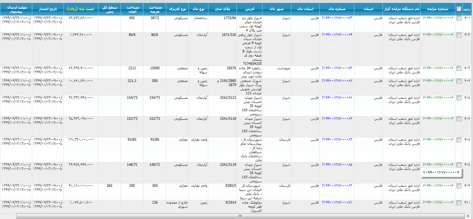473x219 pixels.
Task: Click the horizontal scrollbar thumb at the bottom
Action: (240, 216)
